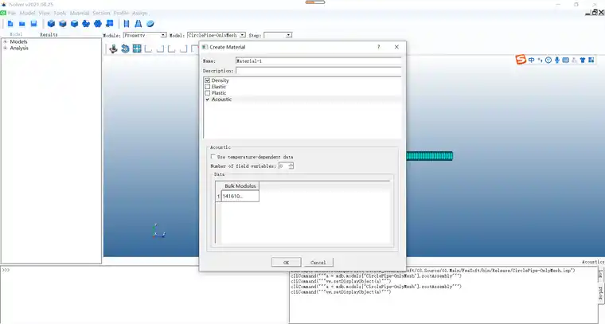The height and width of the screenshot is (324, 605).
Task: Click the Number of field variables value box
Action: pyautogui.click(x=283, y=166)
